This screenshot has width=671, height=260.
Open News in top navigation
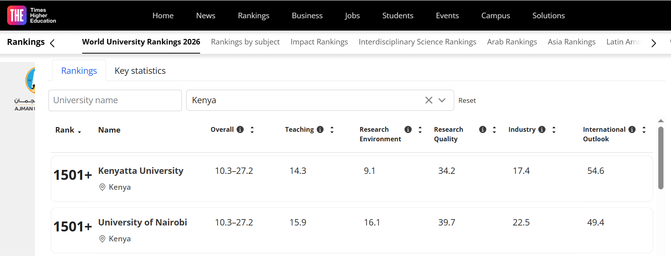pyautogui.click(x=206, y=15)
